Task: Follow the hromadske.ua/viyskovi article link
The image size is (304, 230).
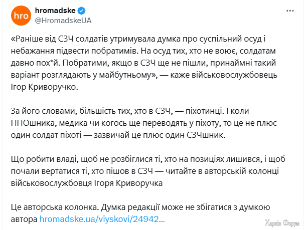Action: 102,219
